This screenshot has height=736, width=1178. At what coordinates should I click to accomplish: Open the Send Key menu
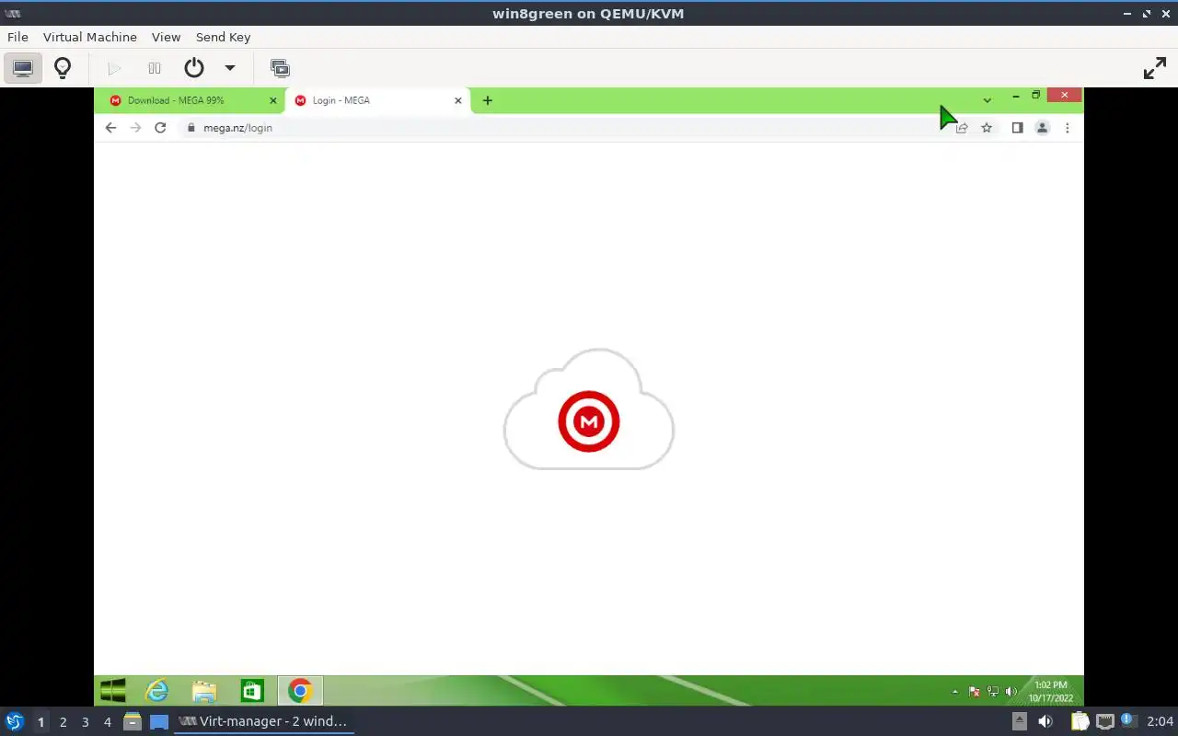[223, 37]
